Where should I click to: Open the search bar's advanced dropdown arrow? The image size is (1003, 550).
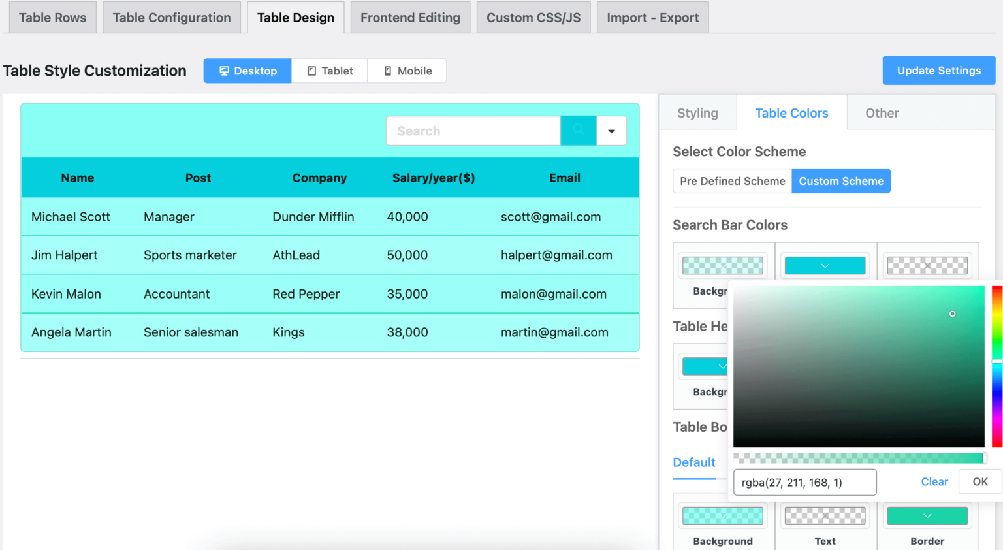(611, 131)
